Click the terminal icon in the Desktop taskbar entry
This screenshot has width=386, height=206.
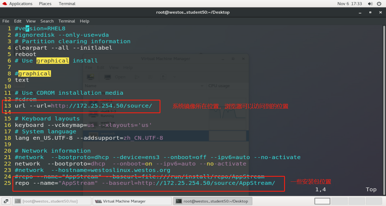[x=178, y=201]
